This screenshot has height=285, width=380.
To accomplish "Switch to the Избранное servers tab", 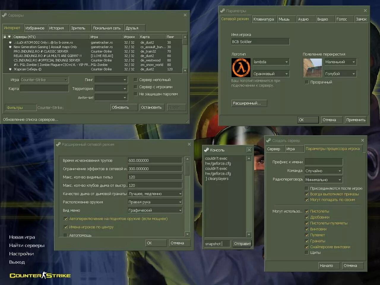I will pos(35,28).
